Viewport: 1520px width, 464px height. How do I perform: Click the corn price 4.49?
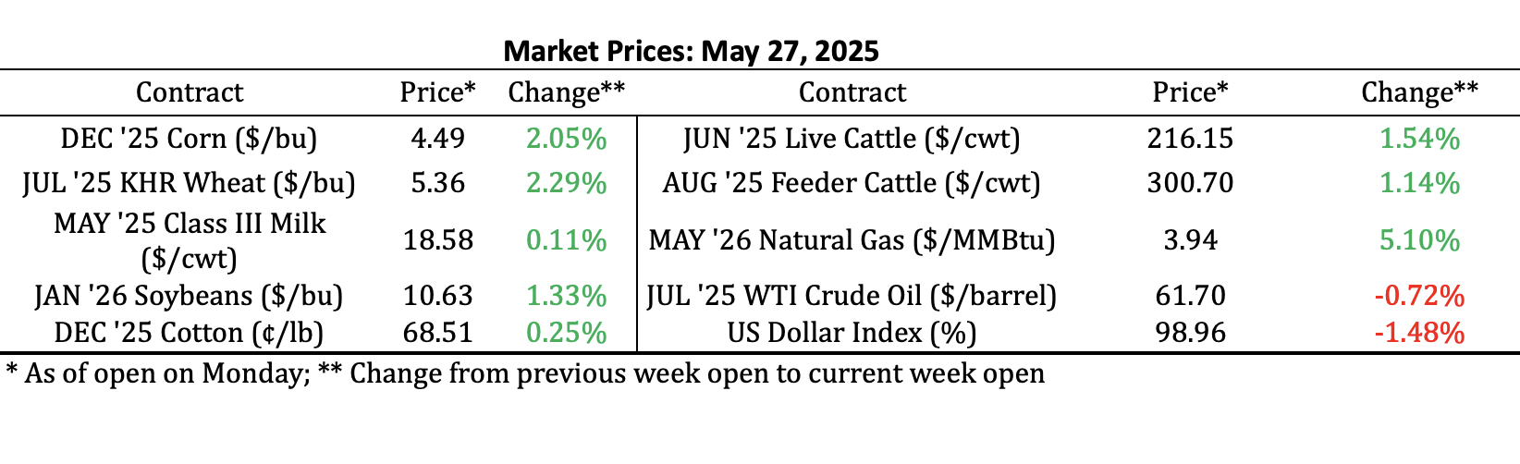pyautogui.click(x=437, y=139)
